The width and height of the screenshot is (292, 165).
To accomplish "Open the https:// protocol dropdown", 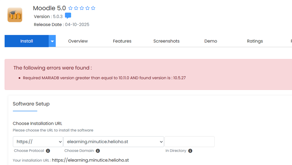I will coord(38,142).
